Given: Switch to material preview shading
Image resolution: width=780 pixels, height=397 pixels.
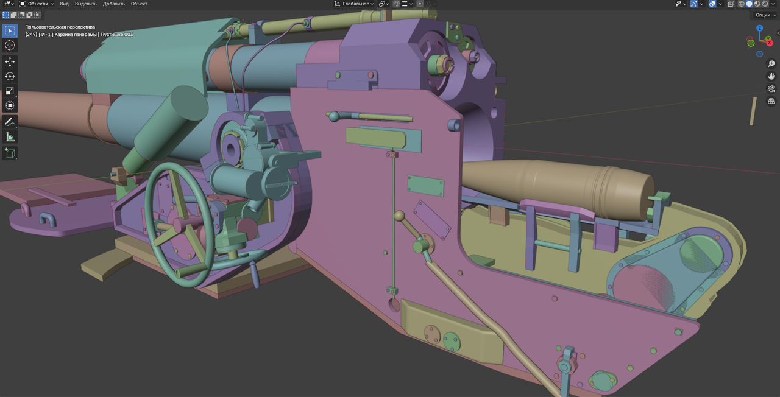Looking at the screenshot, I should (757, 4).
